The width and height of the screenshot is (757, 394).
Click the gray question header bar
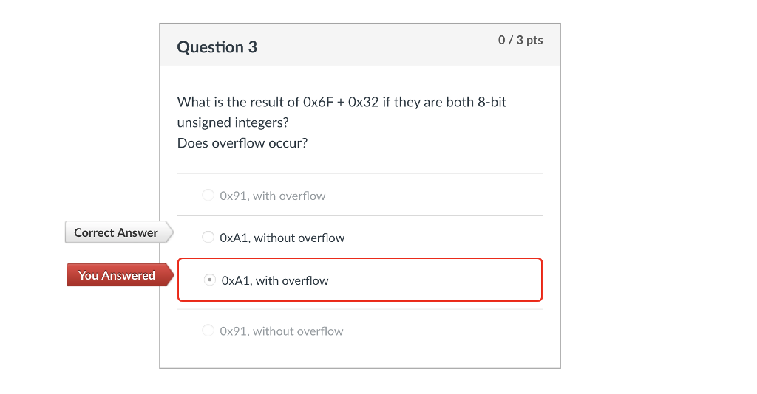point(360,45)
